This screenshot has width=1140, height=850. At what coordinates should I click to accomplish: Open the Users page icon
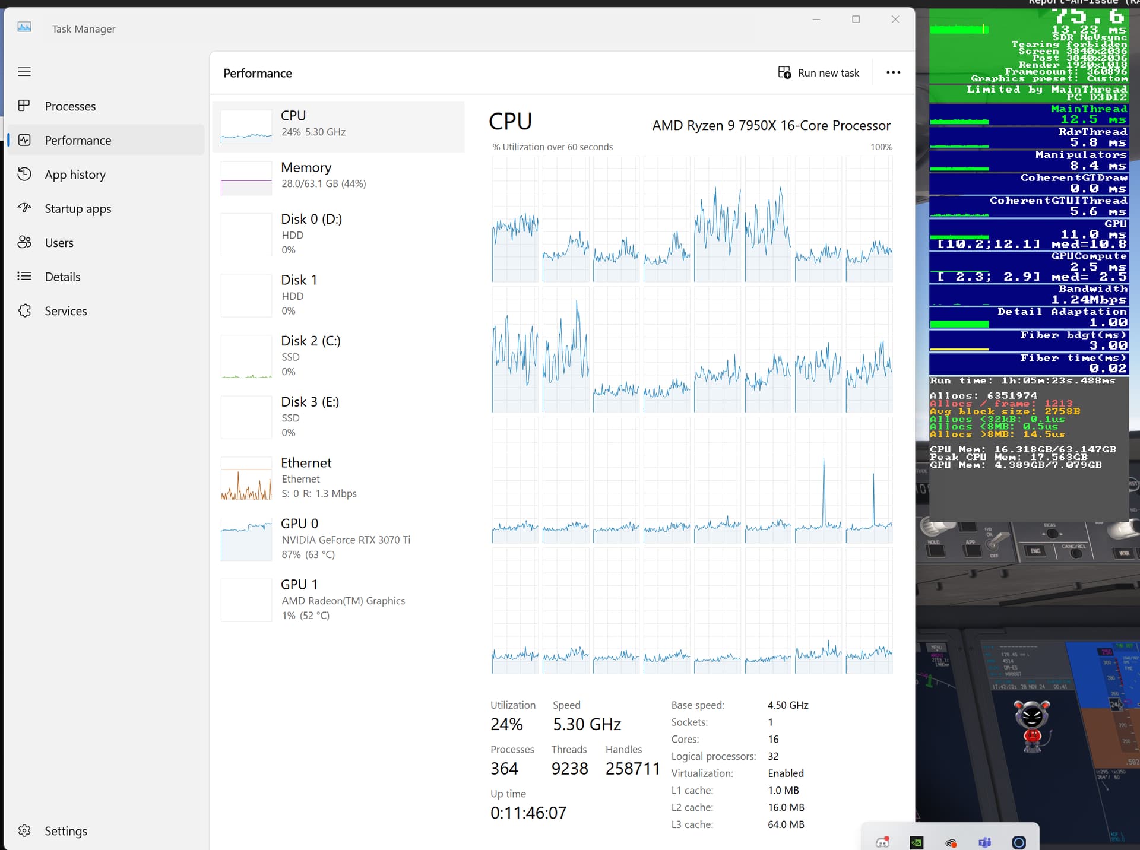(x=24, y=242)
